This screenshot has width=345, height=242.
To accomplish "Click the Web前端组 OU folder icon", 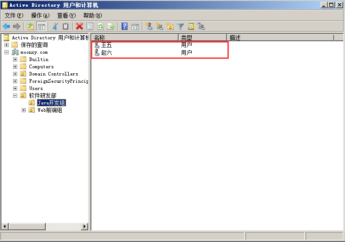I will pyautogui.click(x=32, y=110).
